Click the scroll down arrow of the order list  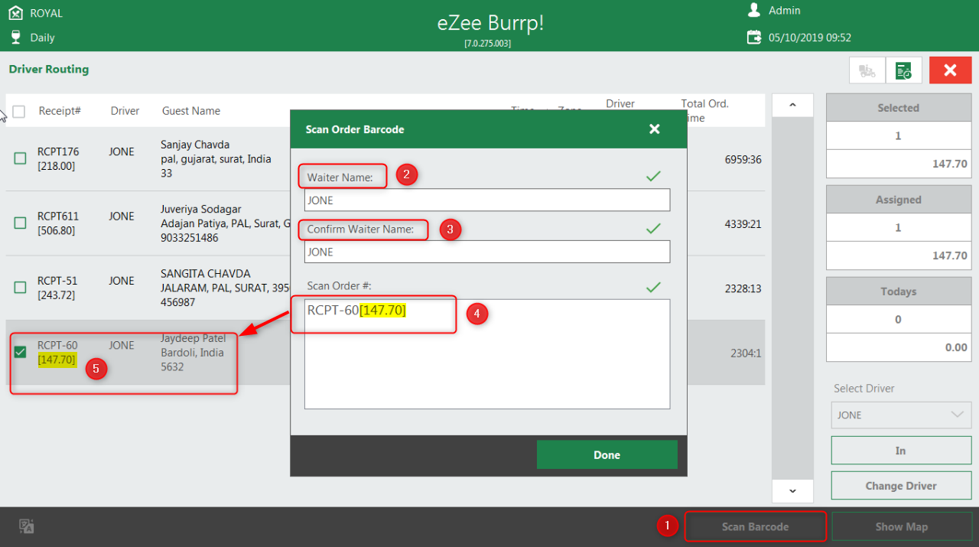[792, 490]
